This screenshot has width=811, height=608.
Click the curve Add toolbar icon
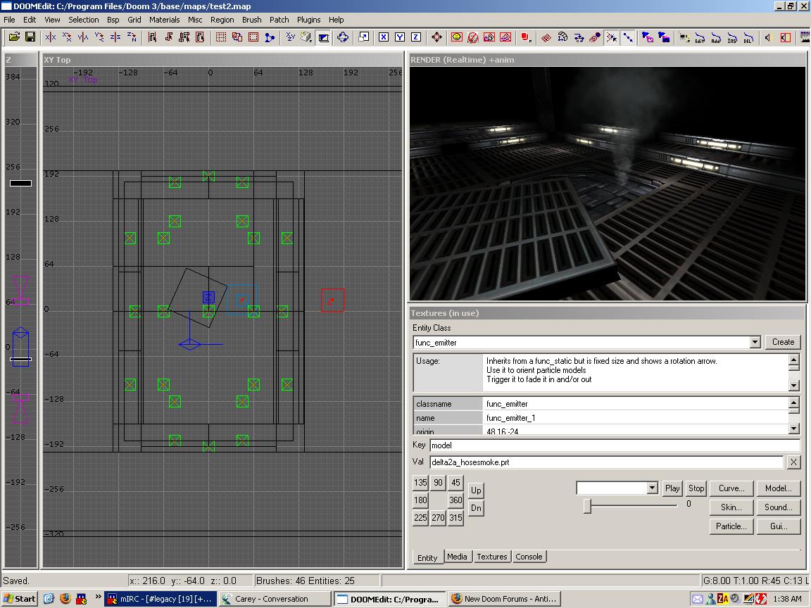[716, 37]
